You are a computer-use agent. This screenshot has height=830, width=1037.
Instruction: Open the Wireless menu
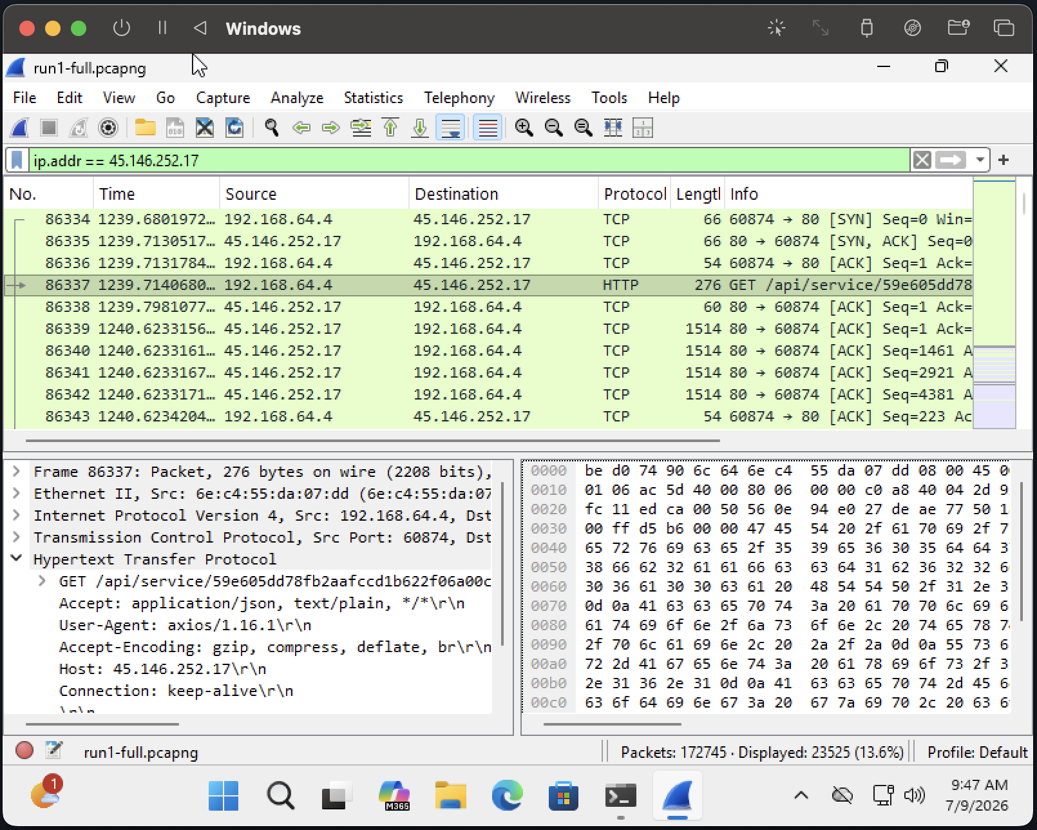[x=543, y=98]
